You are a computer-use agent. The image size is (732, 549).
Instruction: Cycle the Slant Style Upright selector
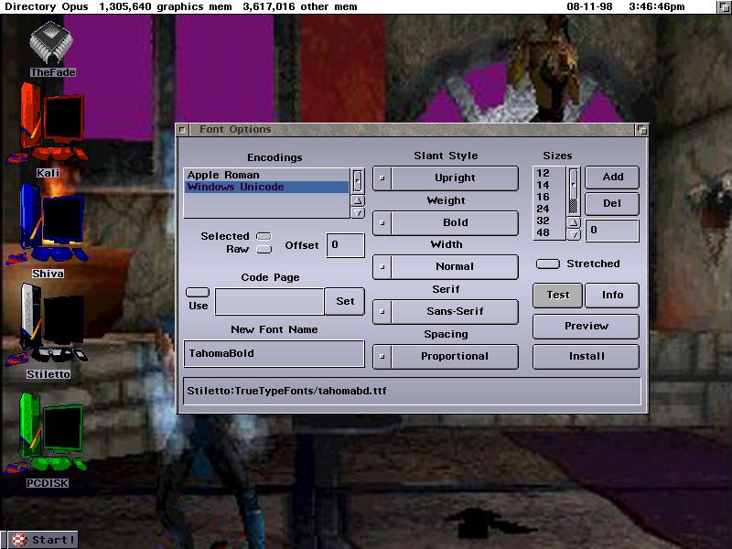(446, 178)
